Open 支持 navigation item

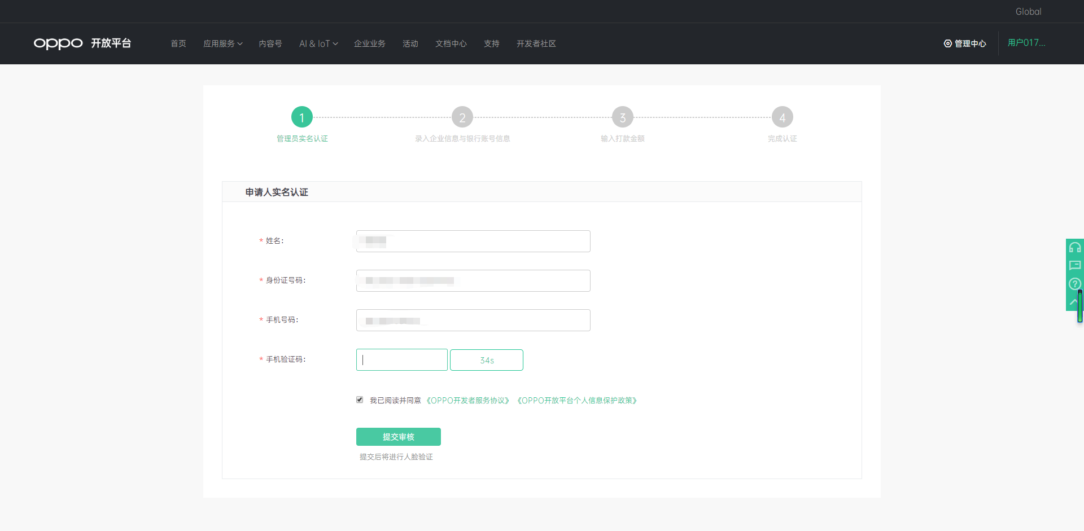(x=492, y=43)
